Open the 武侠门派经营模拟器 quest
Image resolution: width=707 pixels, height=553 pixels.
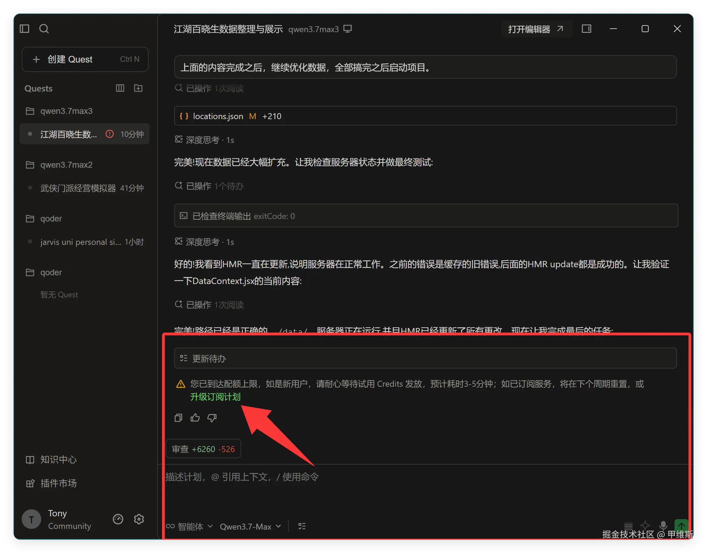coord(85,188)
